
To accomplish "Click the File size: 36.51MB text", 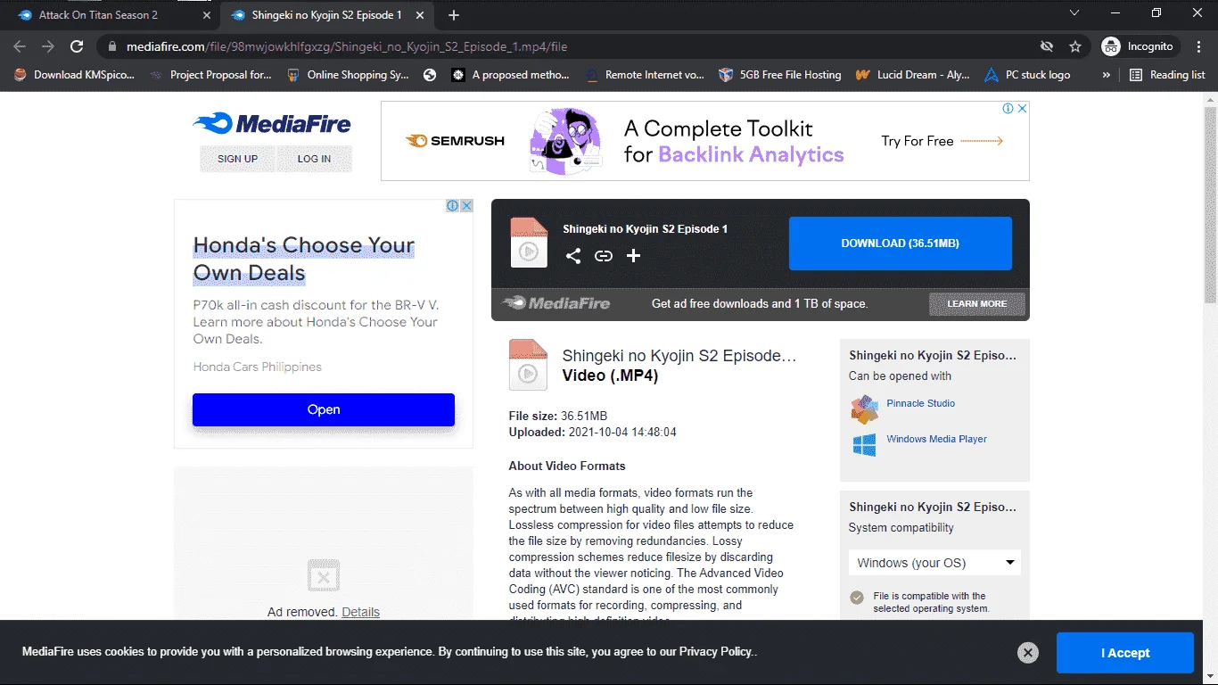I will coord(558,416).
